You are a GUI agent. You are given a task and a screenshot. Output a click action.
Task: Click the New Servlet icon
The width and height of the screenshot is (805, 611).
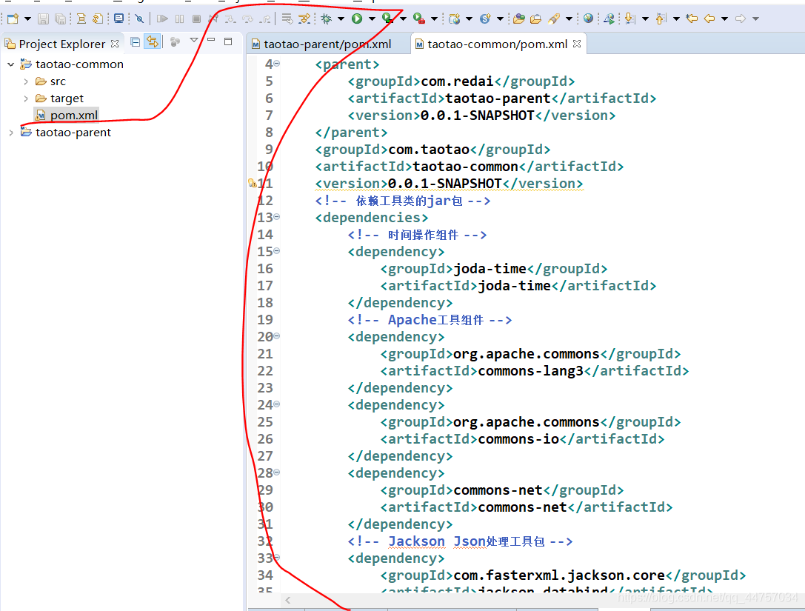click(x=485, y=19)
